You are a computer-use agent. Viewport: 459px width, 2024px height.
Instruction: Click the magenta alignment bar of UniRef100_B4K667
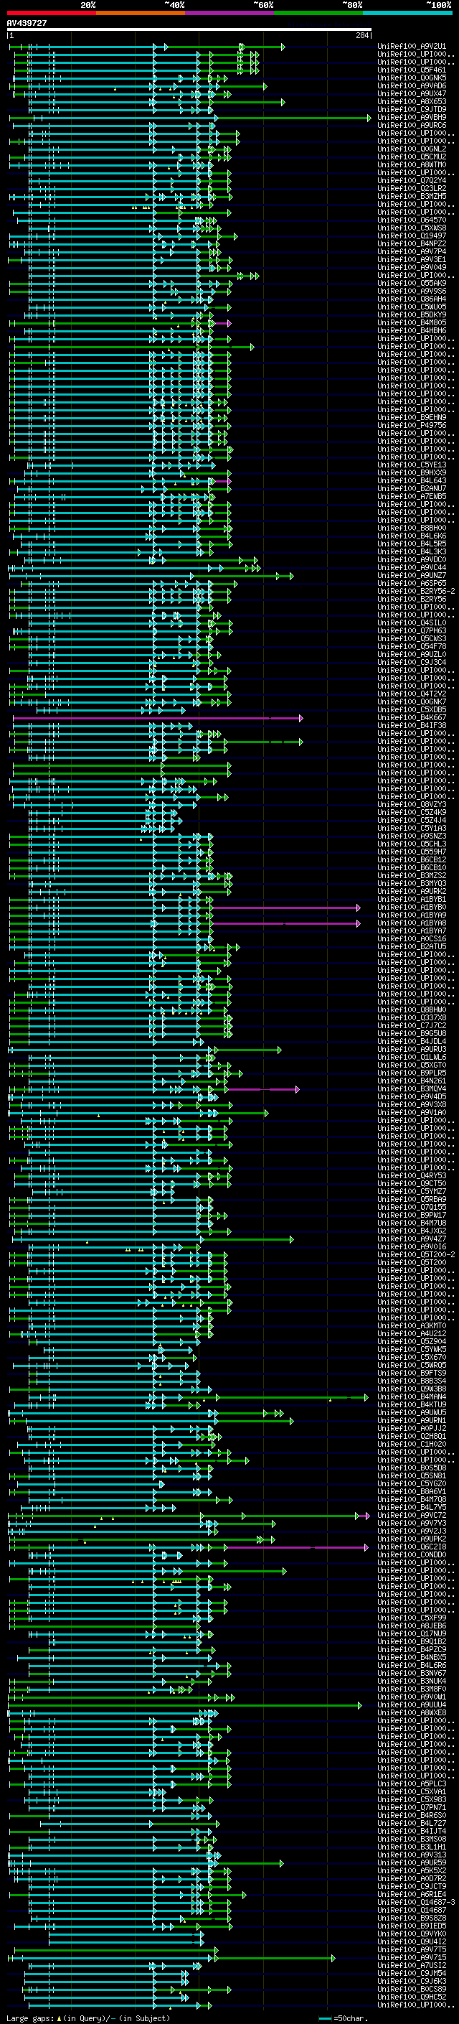[x=157, y=717]
